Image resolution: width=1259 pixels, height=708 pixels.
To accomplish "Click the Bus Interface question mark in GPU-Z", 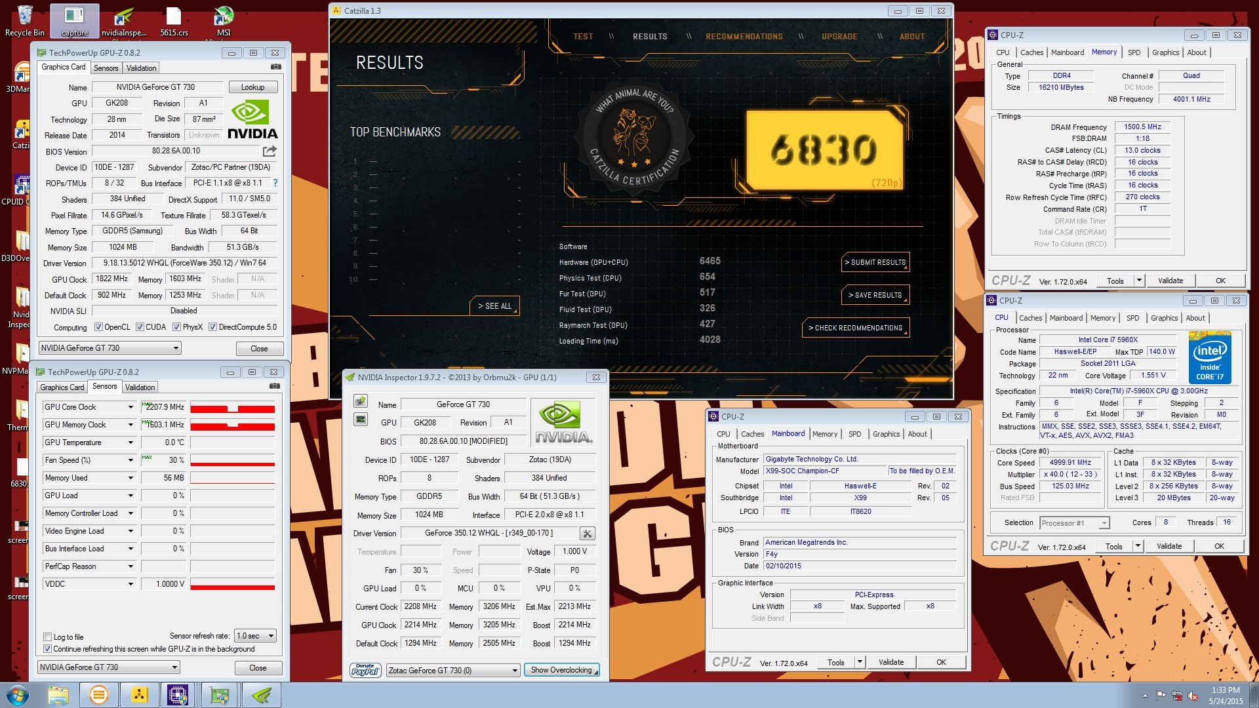I will 275,183.
